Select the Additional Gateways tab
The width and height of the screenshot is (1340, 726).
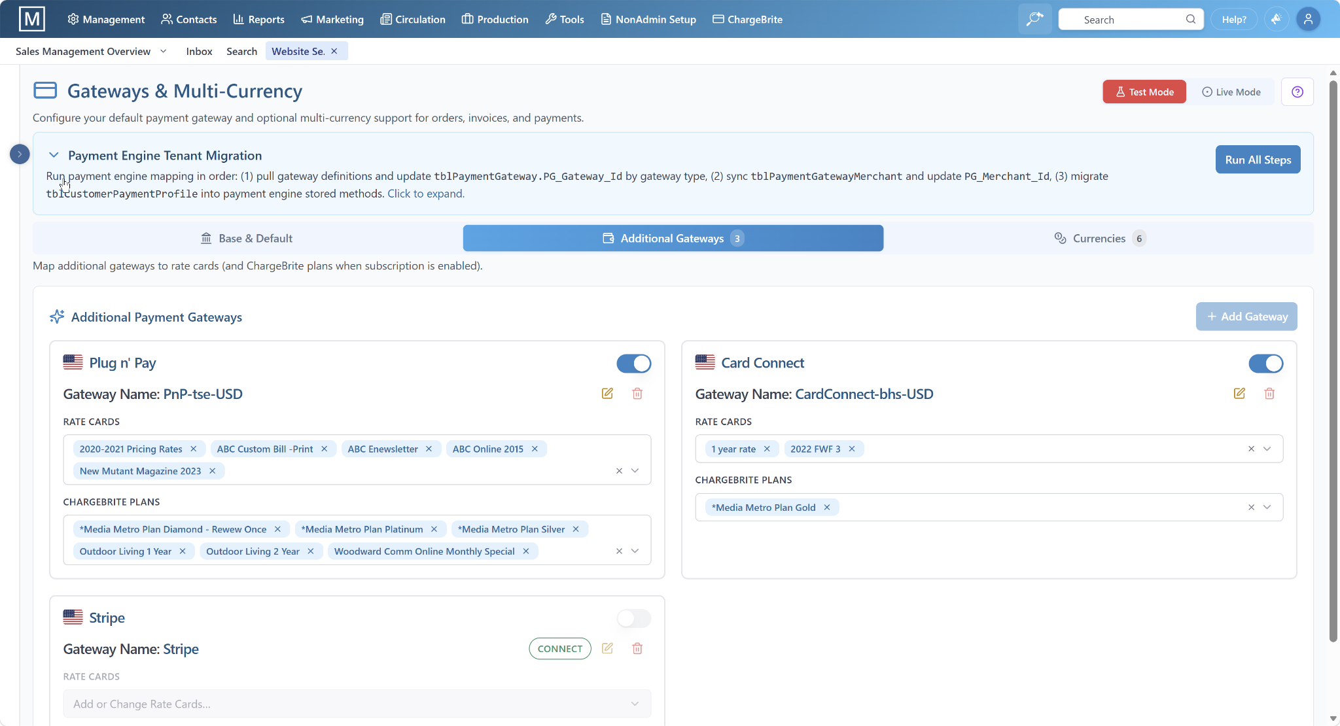(673, 238)
